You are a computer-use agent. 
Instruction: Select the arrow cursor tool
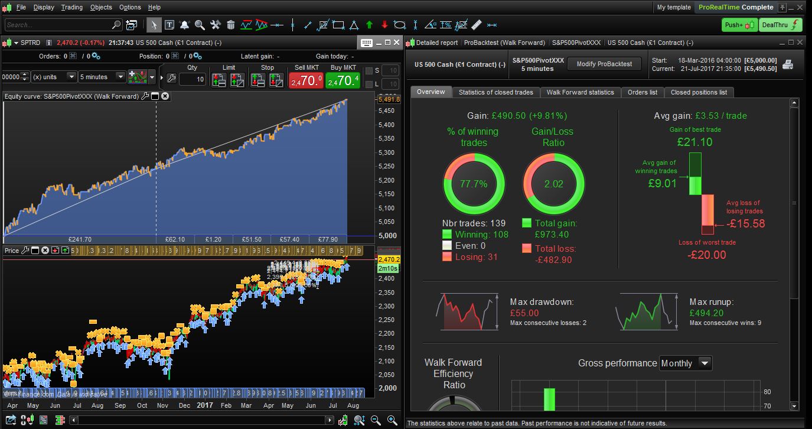click(x=154, y=25)
